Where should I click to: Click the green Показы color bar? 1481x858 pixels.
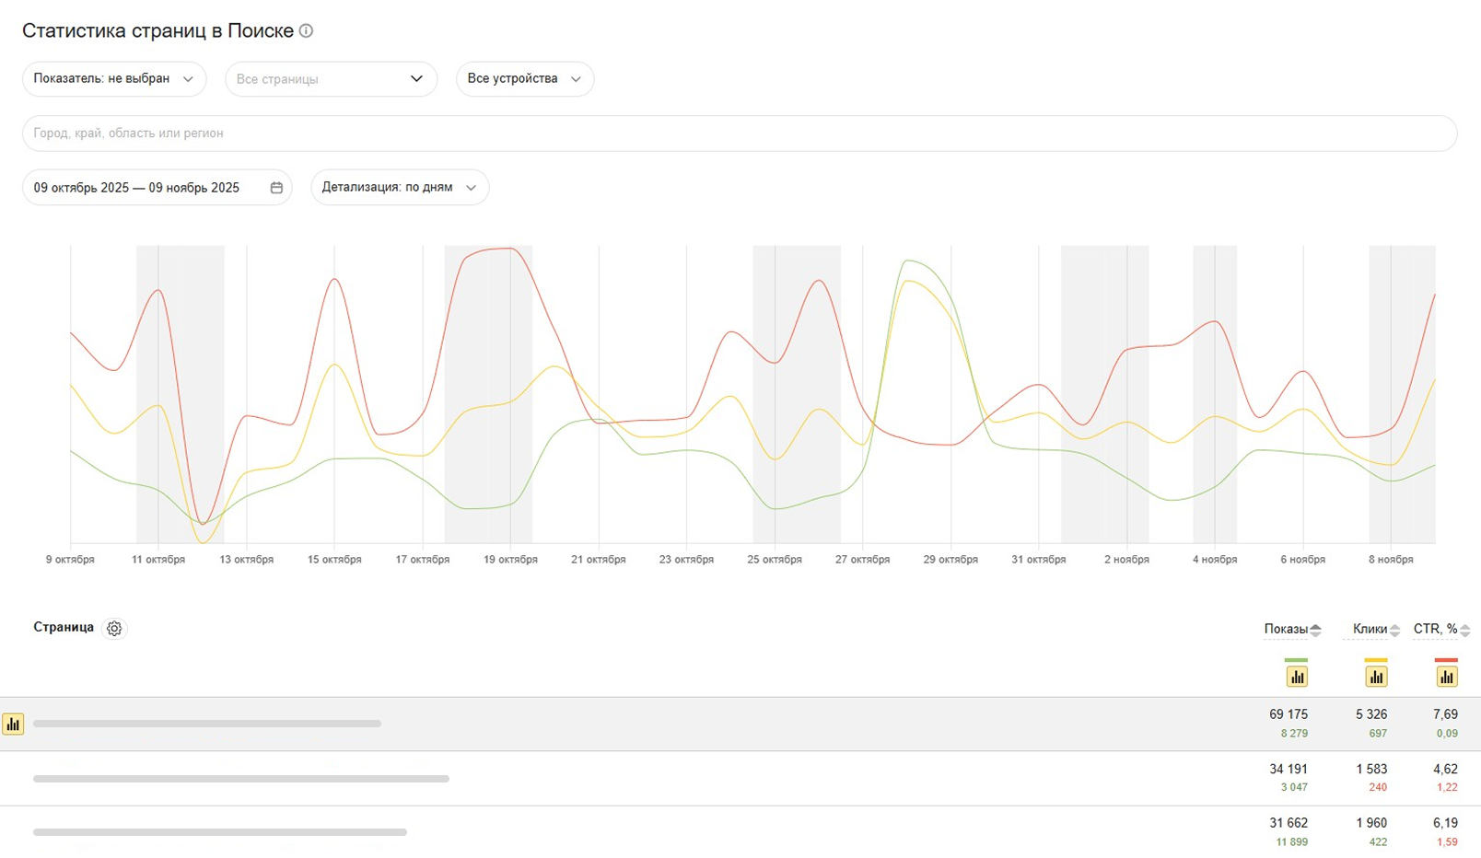point(1296,660)
